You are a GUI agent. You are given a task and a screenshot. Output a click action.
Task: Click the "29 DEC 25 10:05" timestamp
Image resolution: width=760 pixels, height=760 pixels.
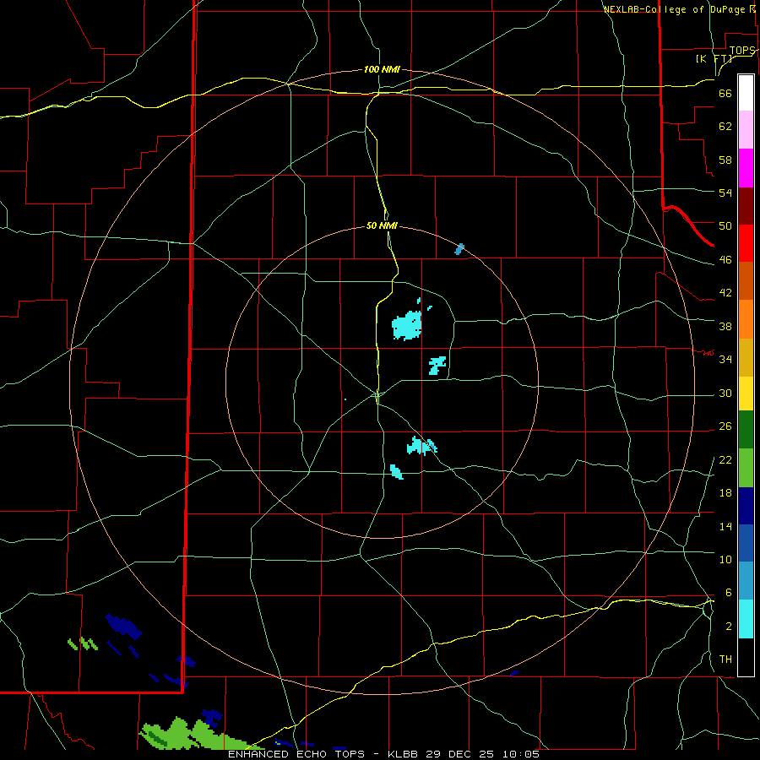[x=483, y=754]
